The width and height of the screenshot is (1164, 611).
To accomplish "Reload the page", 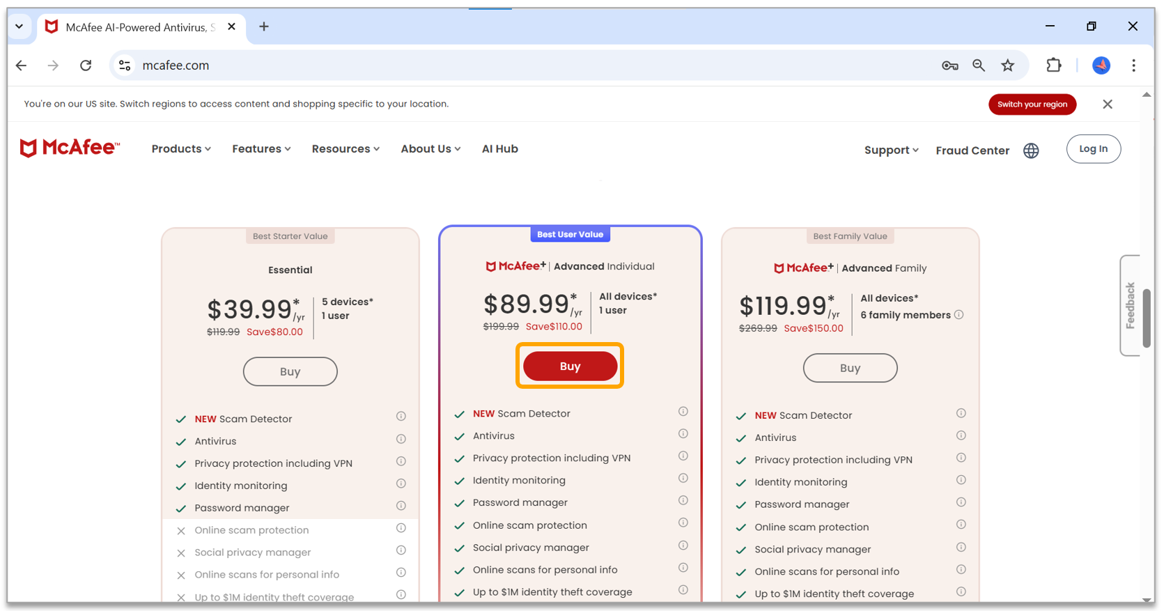I will [x=86, y=65].
